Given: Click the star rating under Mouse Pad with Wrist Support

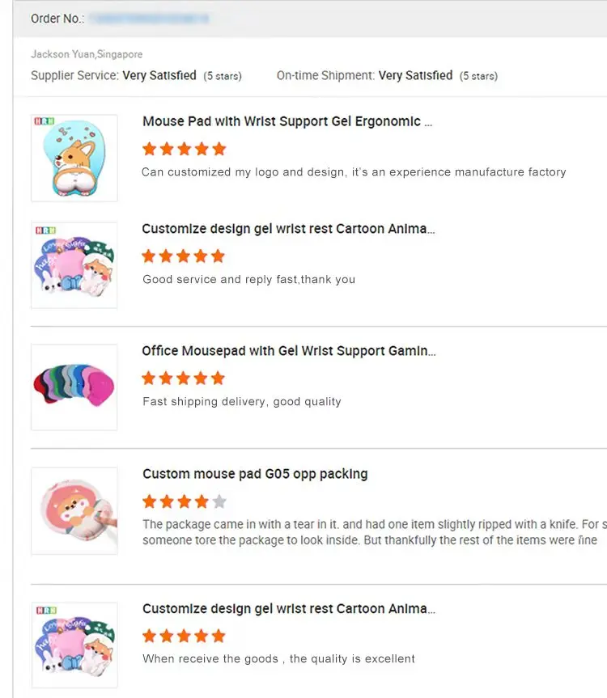Looking at the screenshot, I should click(184, 149).
